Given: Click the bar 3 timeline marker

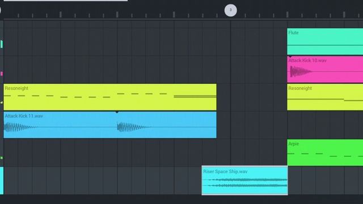Looking at the screenshot, I should (231, 10).
